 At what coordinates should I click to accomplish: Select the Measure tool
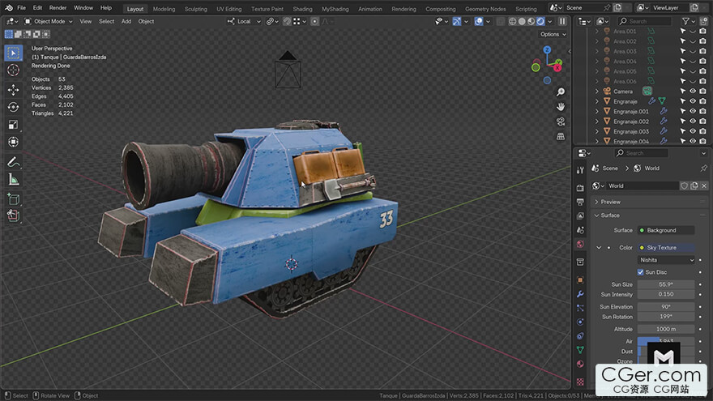pos(13,179)
